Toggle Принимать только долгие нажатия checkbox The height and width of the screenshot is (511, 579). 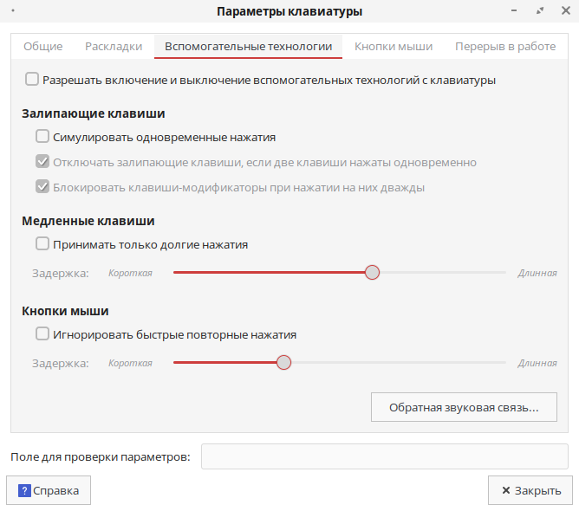[42, 244]
